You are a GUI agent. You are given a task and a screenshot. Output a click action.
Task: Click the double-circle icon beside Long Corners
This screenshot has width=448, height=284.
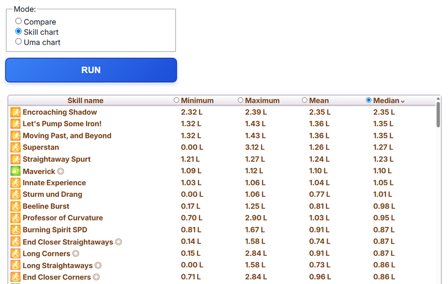[75, 254]
